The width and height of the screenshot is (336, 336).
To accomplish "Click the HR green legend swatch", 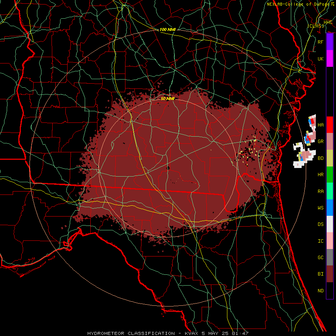I will 330,175.
